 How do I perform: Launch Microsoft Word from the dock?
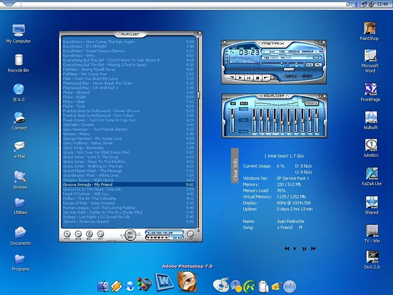tap(164, 282)
